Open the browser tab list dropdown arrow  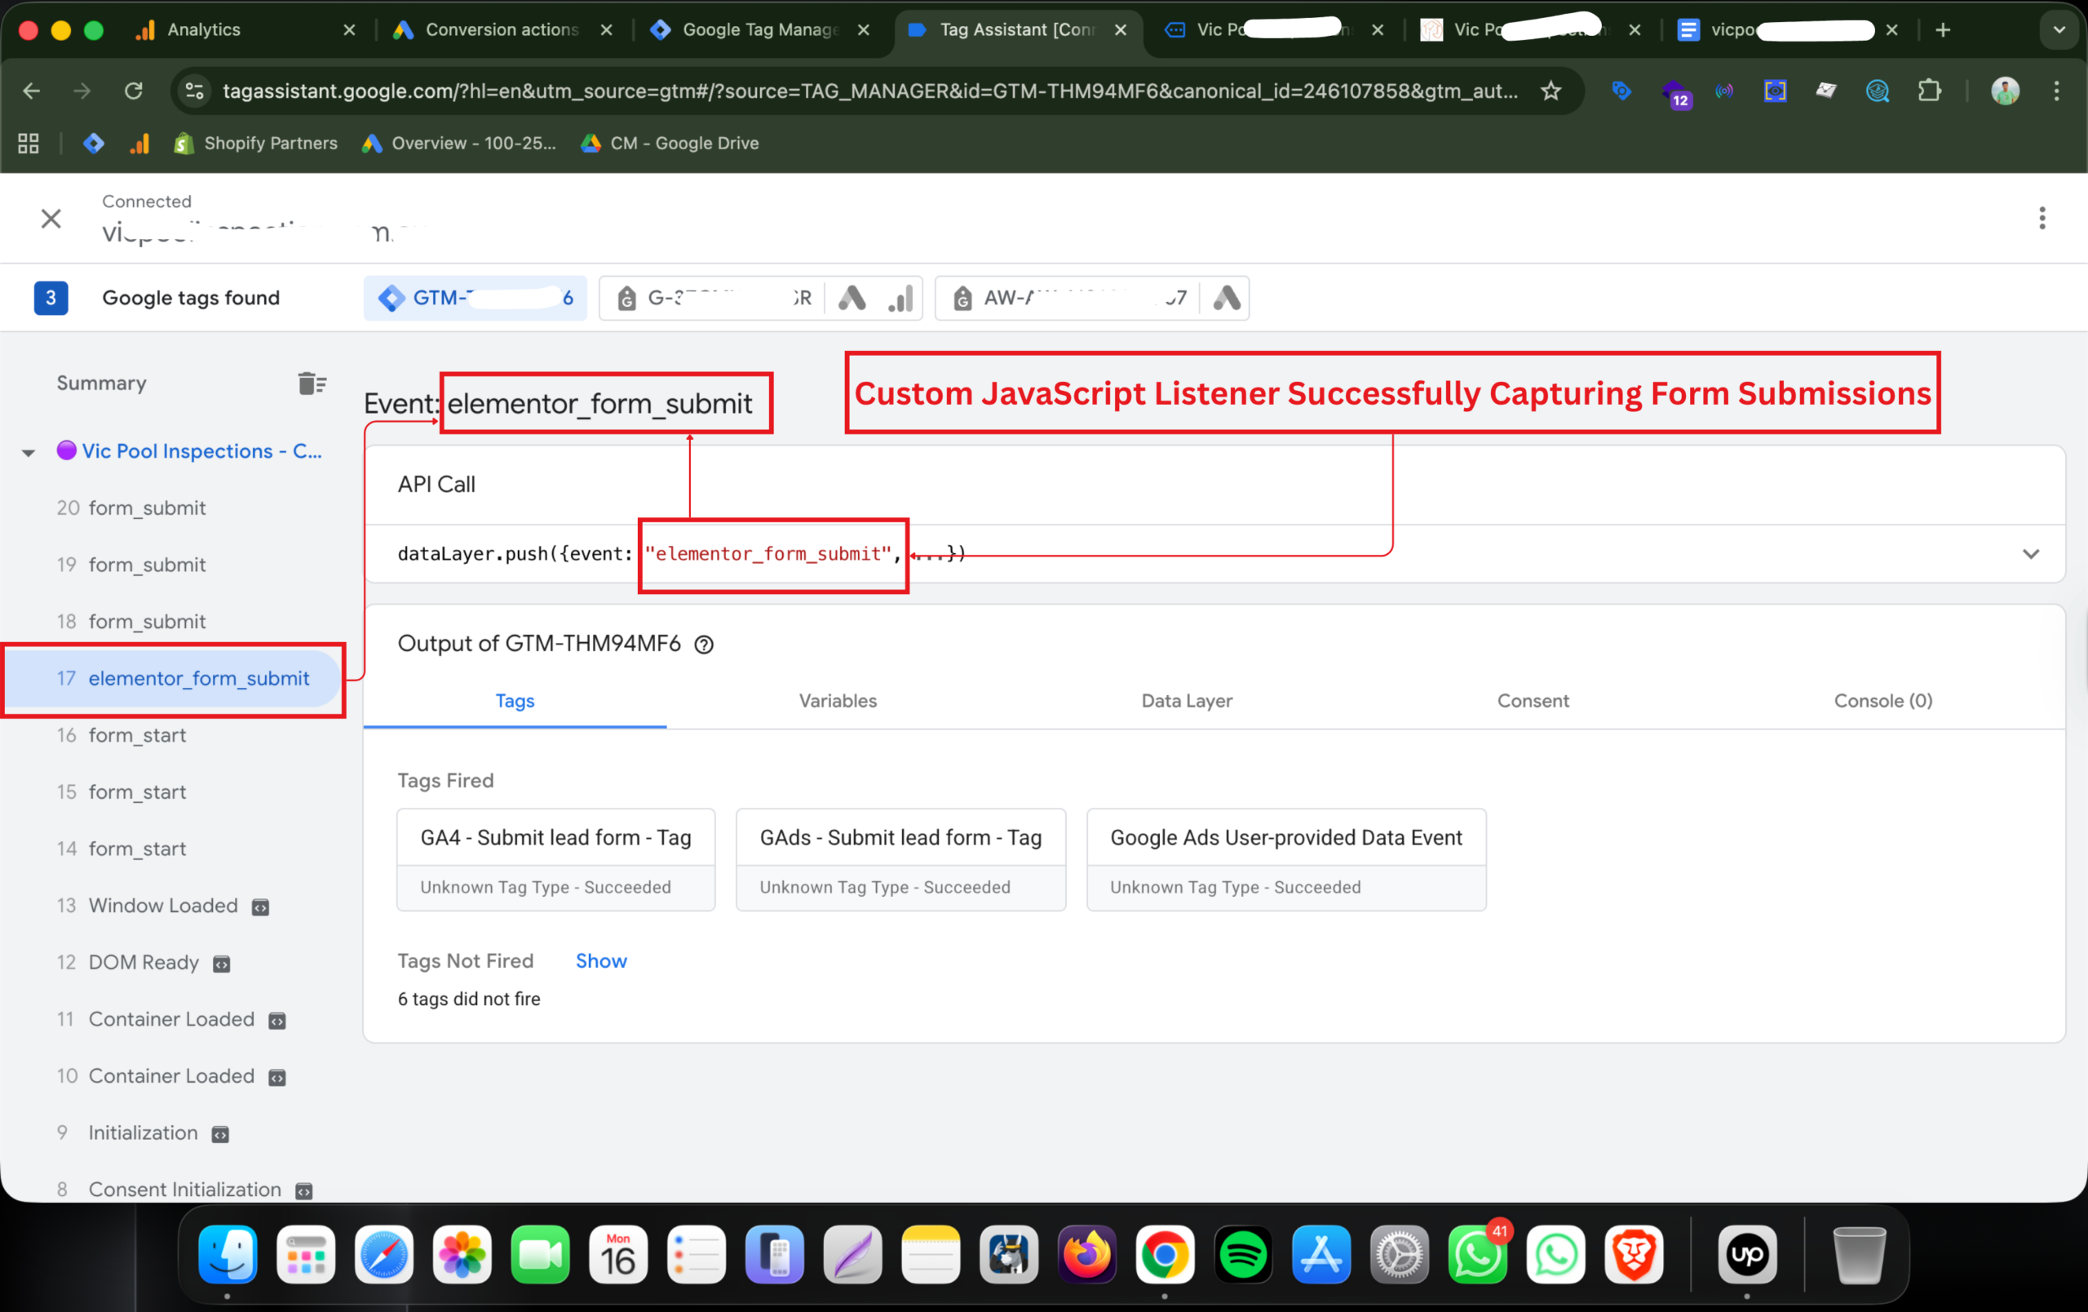coord(2059,30)
